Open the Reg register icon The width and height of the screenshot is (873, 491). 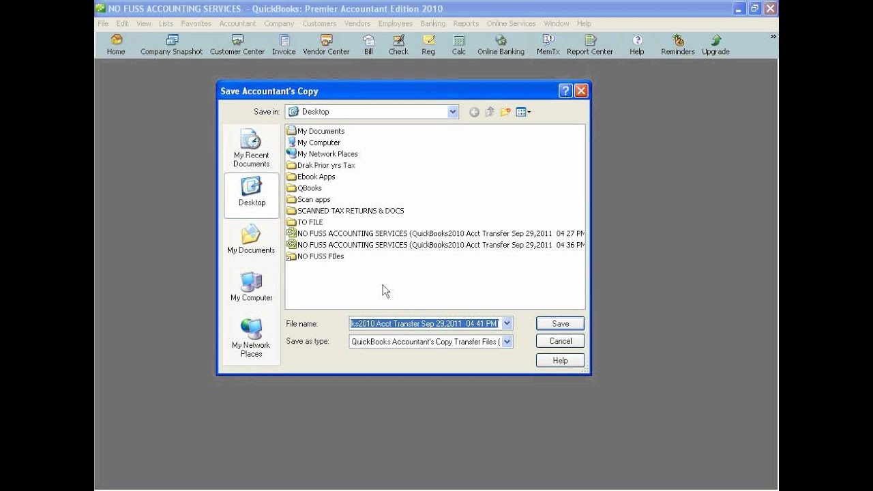click(x=428, y=45)
